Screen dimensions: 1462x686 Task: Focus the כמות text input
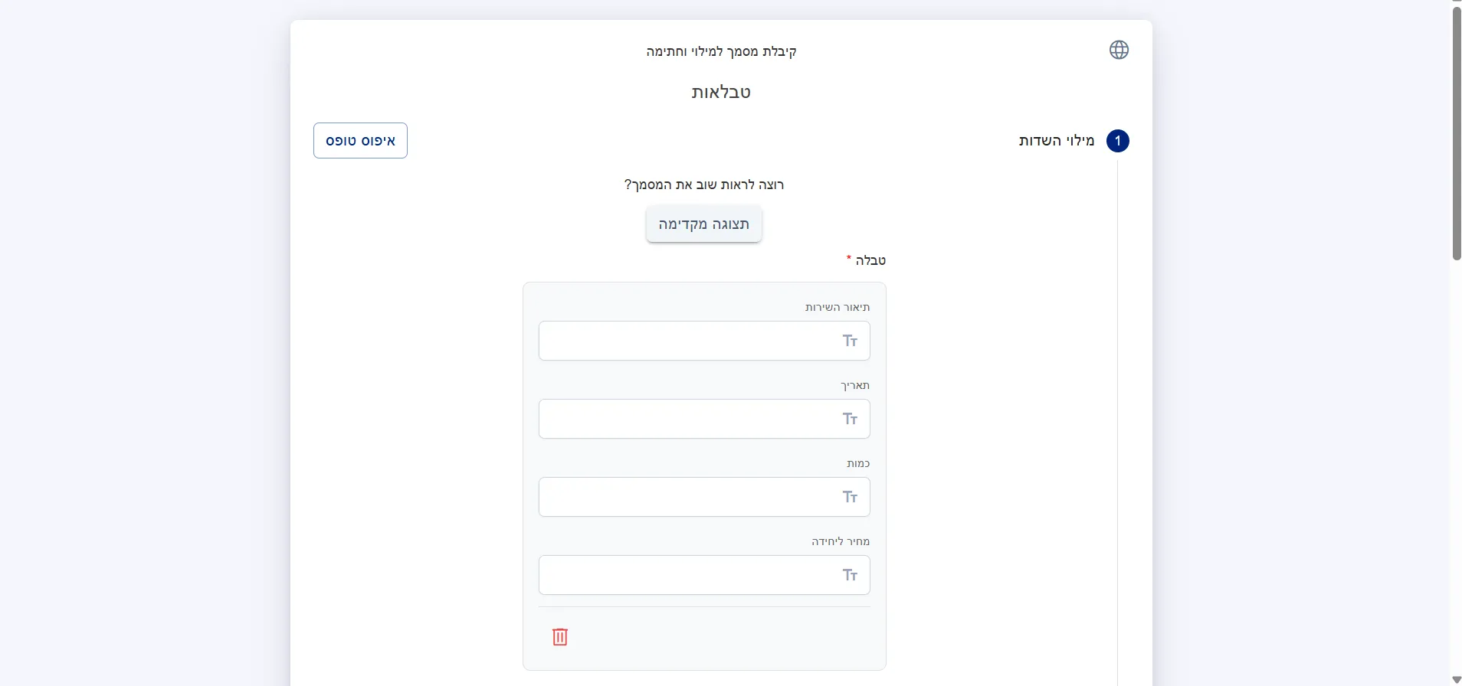(690, 497)
